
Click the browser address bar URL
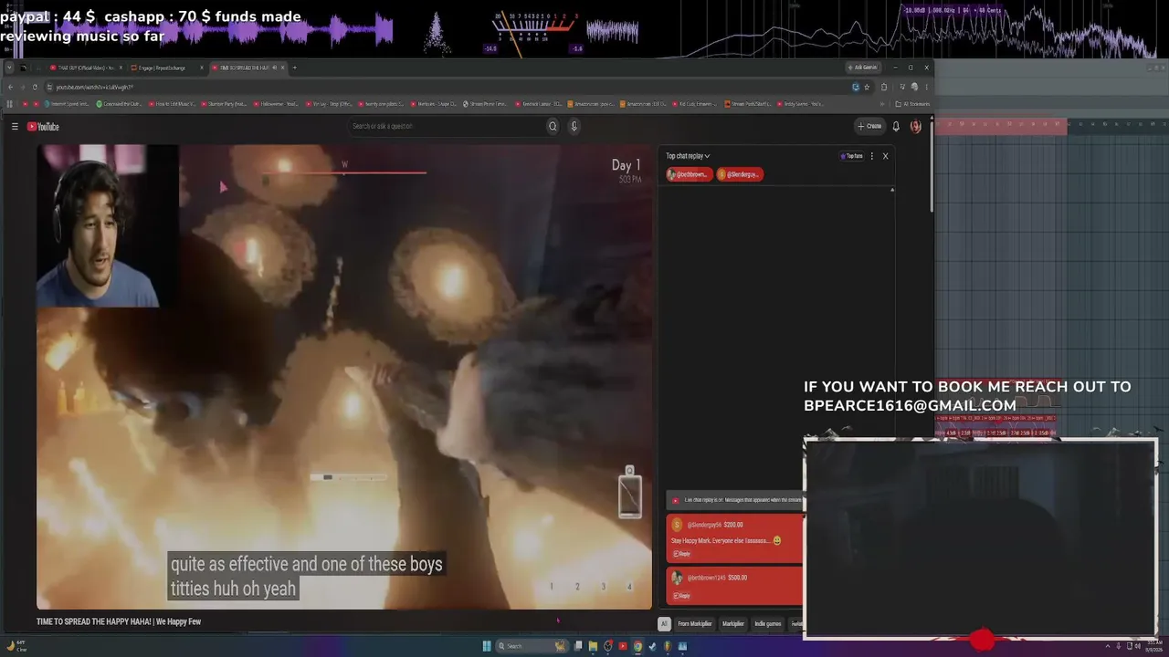pyautogui.click(x=95, y=87)
